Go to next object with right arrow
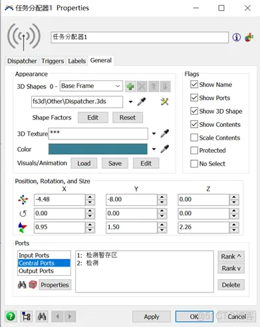The image size is (260, 327). click(70, 316)
